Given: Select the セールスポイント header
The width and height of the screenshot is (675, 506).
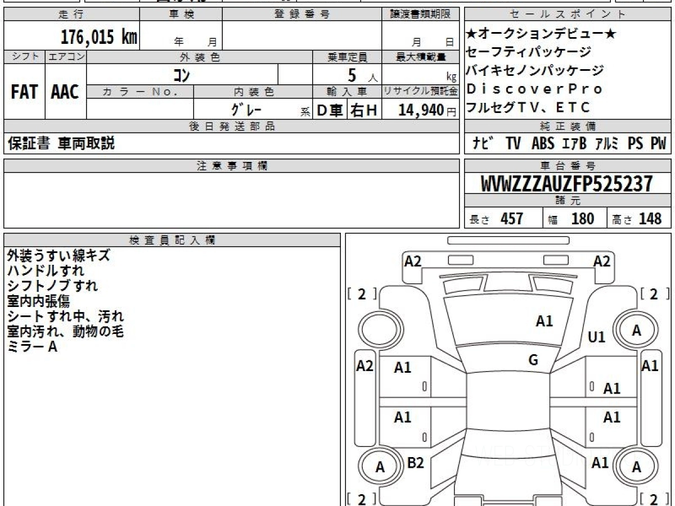Looking at the screenshot, I should click(x=568, y=15).
